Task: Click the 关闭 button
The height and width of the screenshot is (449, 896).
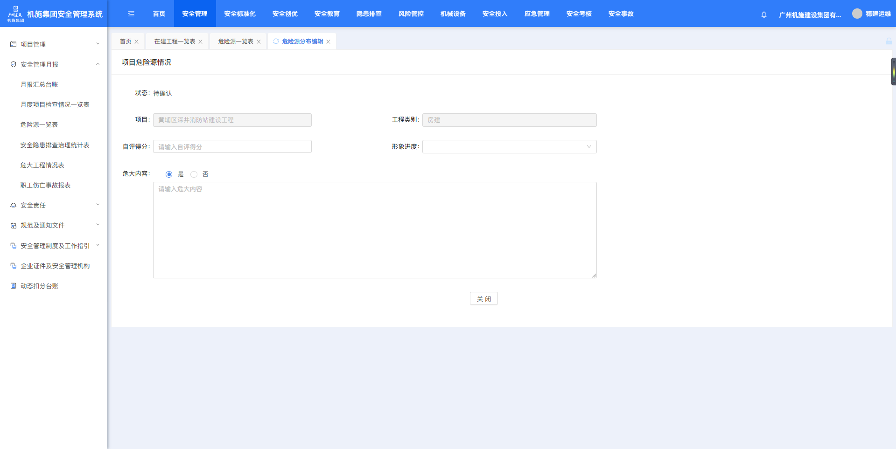Action: click(x=483, y=299)
